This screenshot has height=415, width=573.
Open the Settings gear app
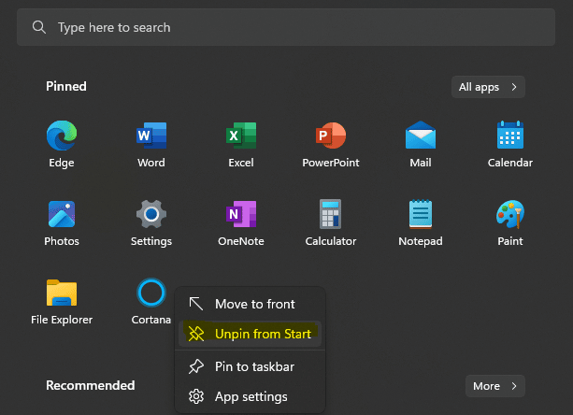(x=151, y=222)
